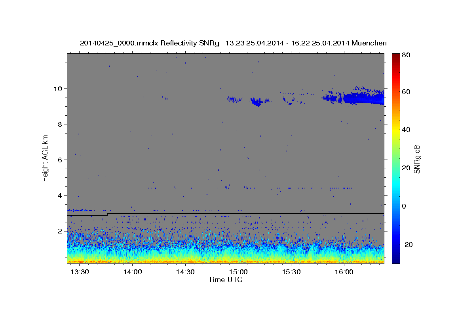Screen dimensions: 475x316
Task: Click the 'Height AGL km' axis title
Action: 45,158
